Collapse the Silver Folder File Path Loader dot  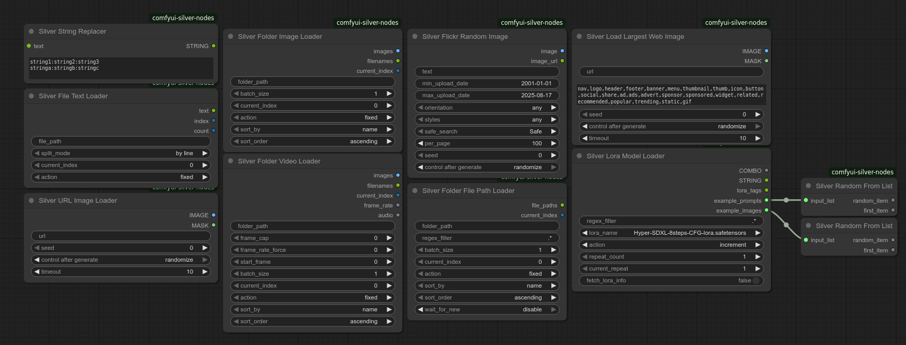pos(415,191)
